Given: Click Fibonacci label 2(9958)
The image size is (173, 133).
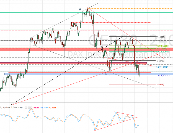Looking at the screenshot, I should click(160, 84).
